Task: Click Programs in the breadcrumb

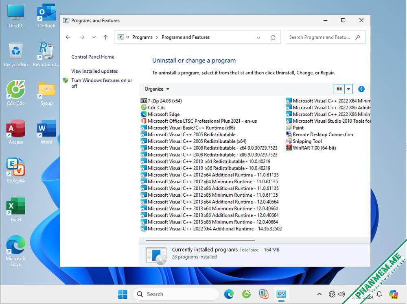Action: pyautogui.click(x=142, y=37)
